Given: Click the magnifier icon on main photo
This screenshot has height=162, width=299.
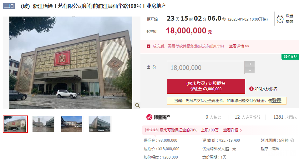Looking at the screenshot, I should [x=137, y=105].
